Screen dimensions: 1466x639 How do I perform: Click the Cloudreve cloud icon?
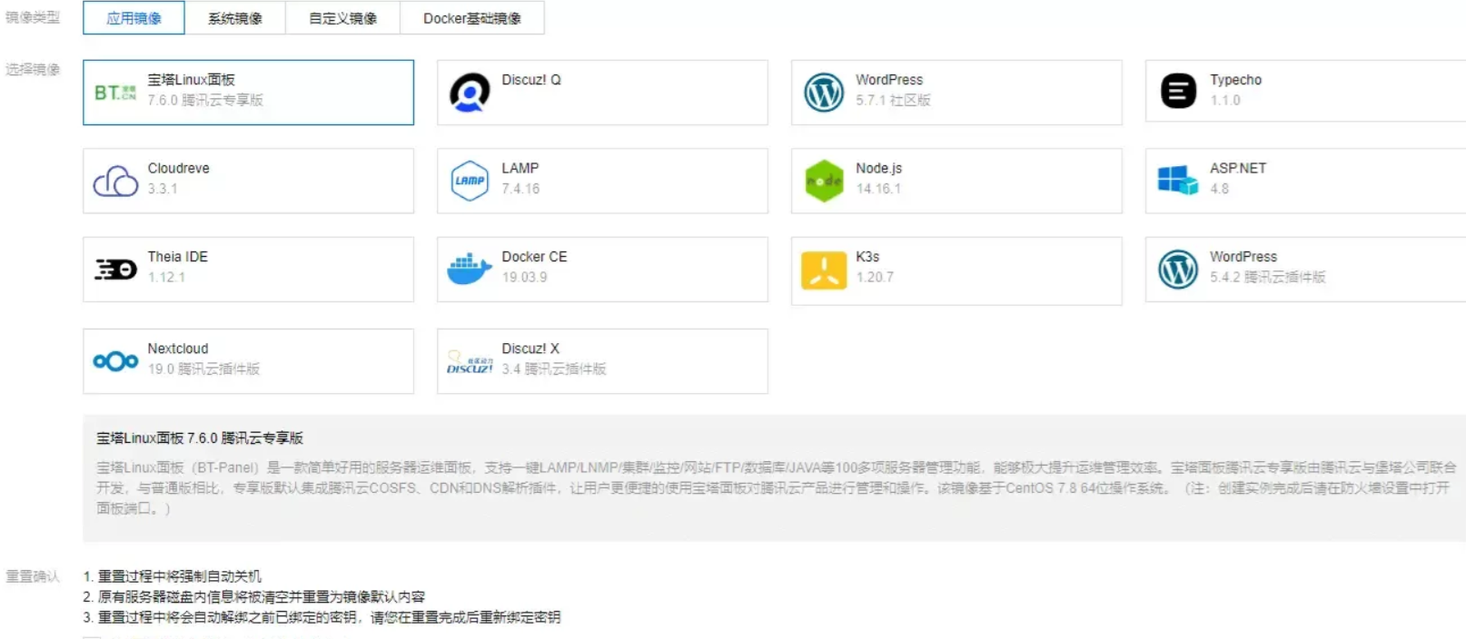coord(115,181)
